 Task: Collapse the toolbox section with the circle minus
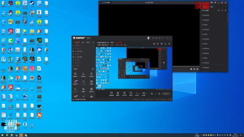(93, 69)
